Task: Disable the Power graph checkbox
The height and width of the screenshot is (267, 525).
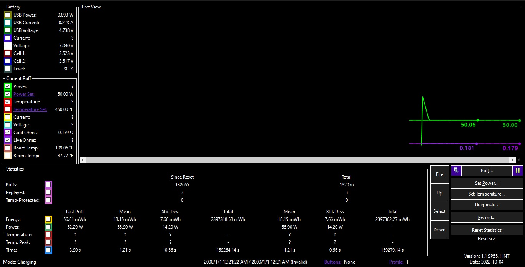Action: pyautogui.click(x=7, y=86)
